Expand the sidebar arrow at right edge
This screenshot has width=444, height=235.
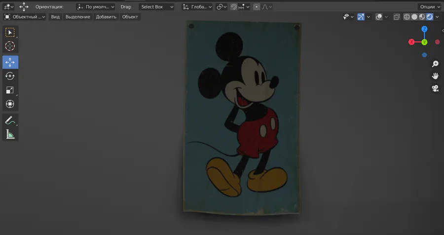point(443,31)
